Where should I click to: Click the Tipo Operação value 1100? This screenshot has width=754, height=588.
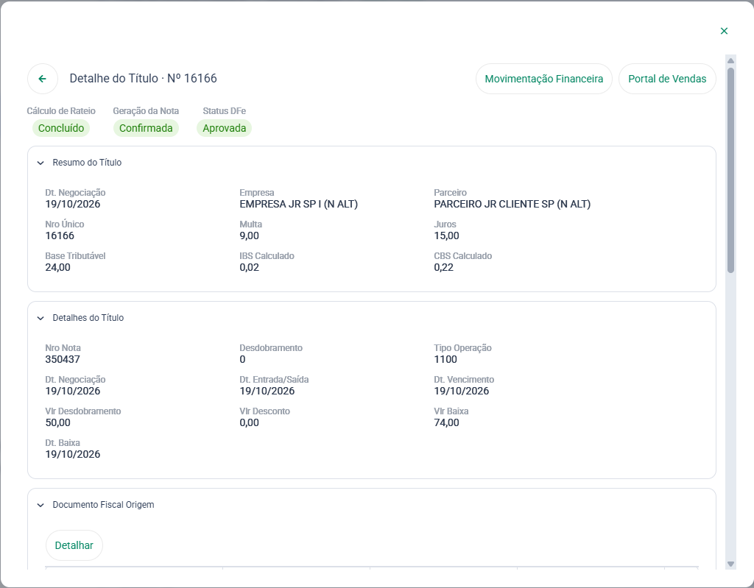click(x=445, y=359)
